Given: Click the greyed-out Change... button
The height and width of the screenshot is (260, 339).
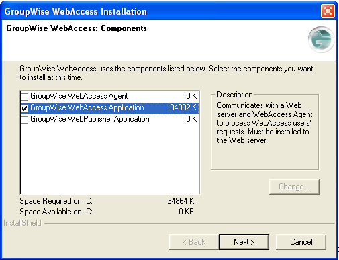Looking at the screenshot, I should click(294, 187).
